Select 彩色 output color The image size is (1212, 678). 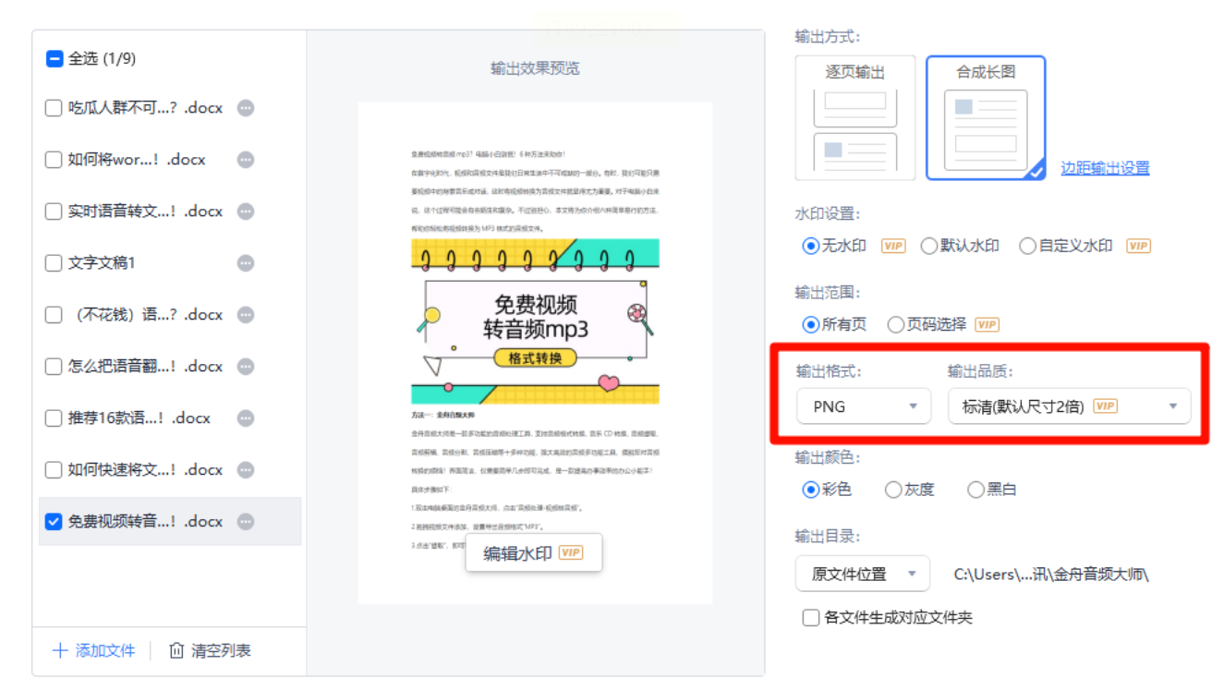(811, 490)
